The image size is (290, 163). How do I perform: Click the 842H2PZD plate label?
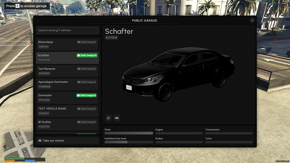pos(45,74)
